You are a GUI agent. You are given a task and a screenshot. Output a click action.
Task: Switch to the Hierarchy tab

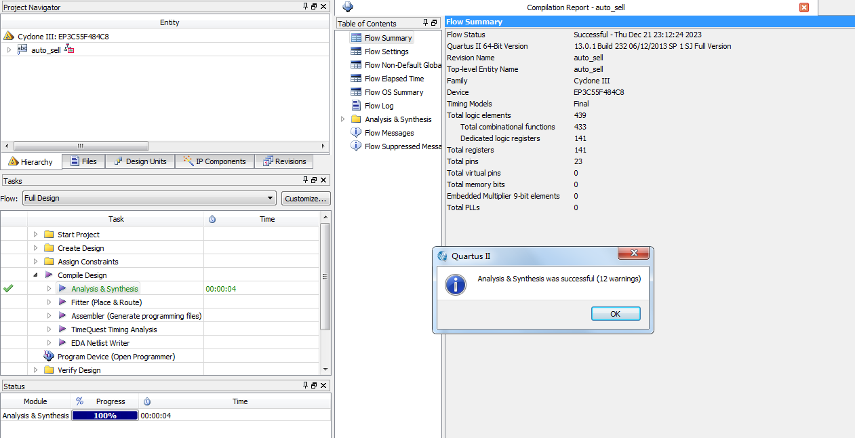click(x=31, y=161)
